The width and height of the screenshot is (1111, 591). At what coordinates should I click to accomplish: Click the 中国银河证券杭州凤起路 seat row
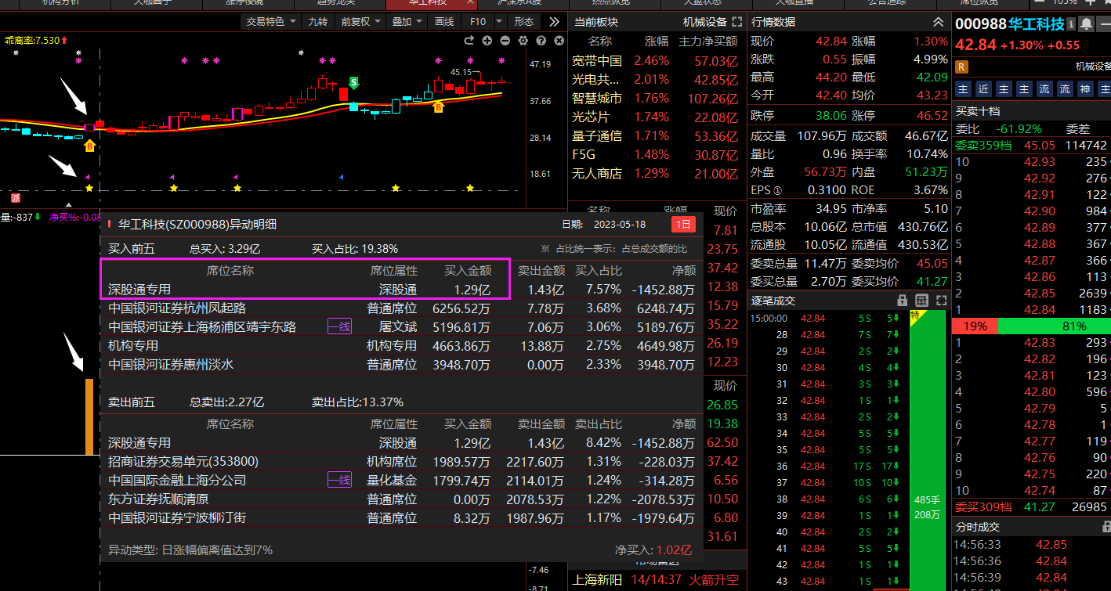pos(402,308)
